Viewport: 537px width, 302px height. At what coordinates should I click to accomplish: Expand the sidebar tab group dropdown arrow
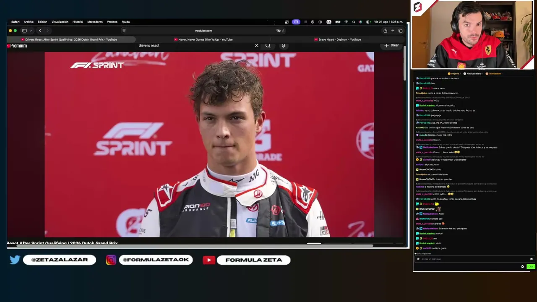[x=30, y=31]
